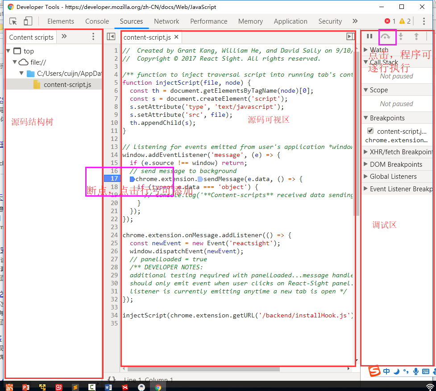Click the yellow warning count indicator

point(405,21)
